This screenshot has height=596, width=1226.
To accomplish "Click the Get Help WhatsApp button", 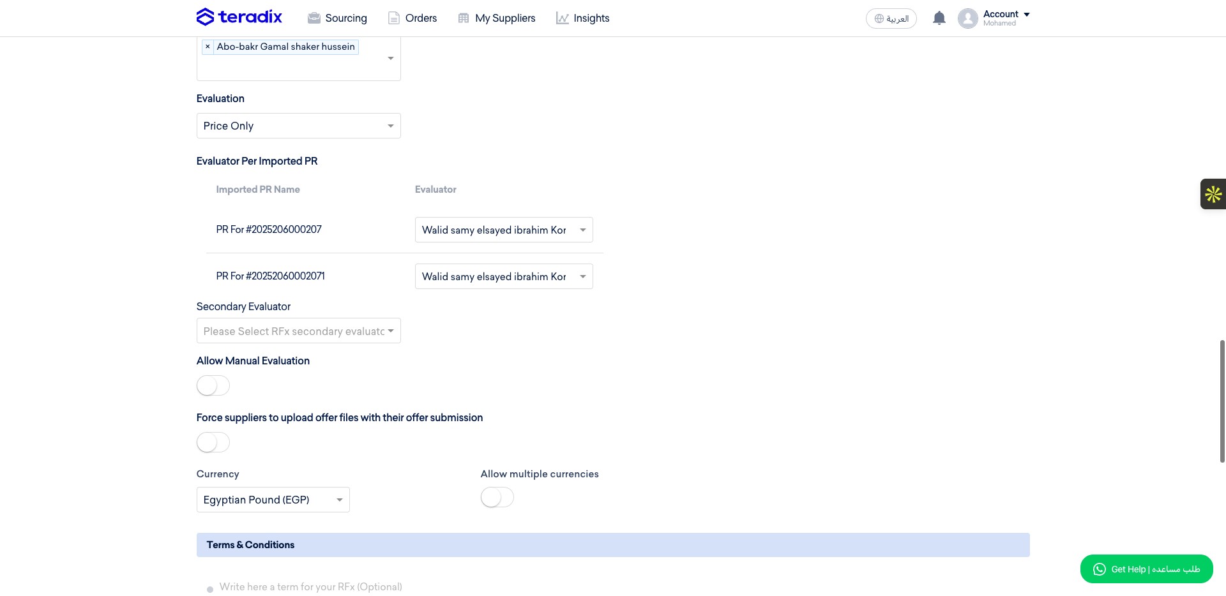I will (1146, 569).
